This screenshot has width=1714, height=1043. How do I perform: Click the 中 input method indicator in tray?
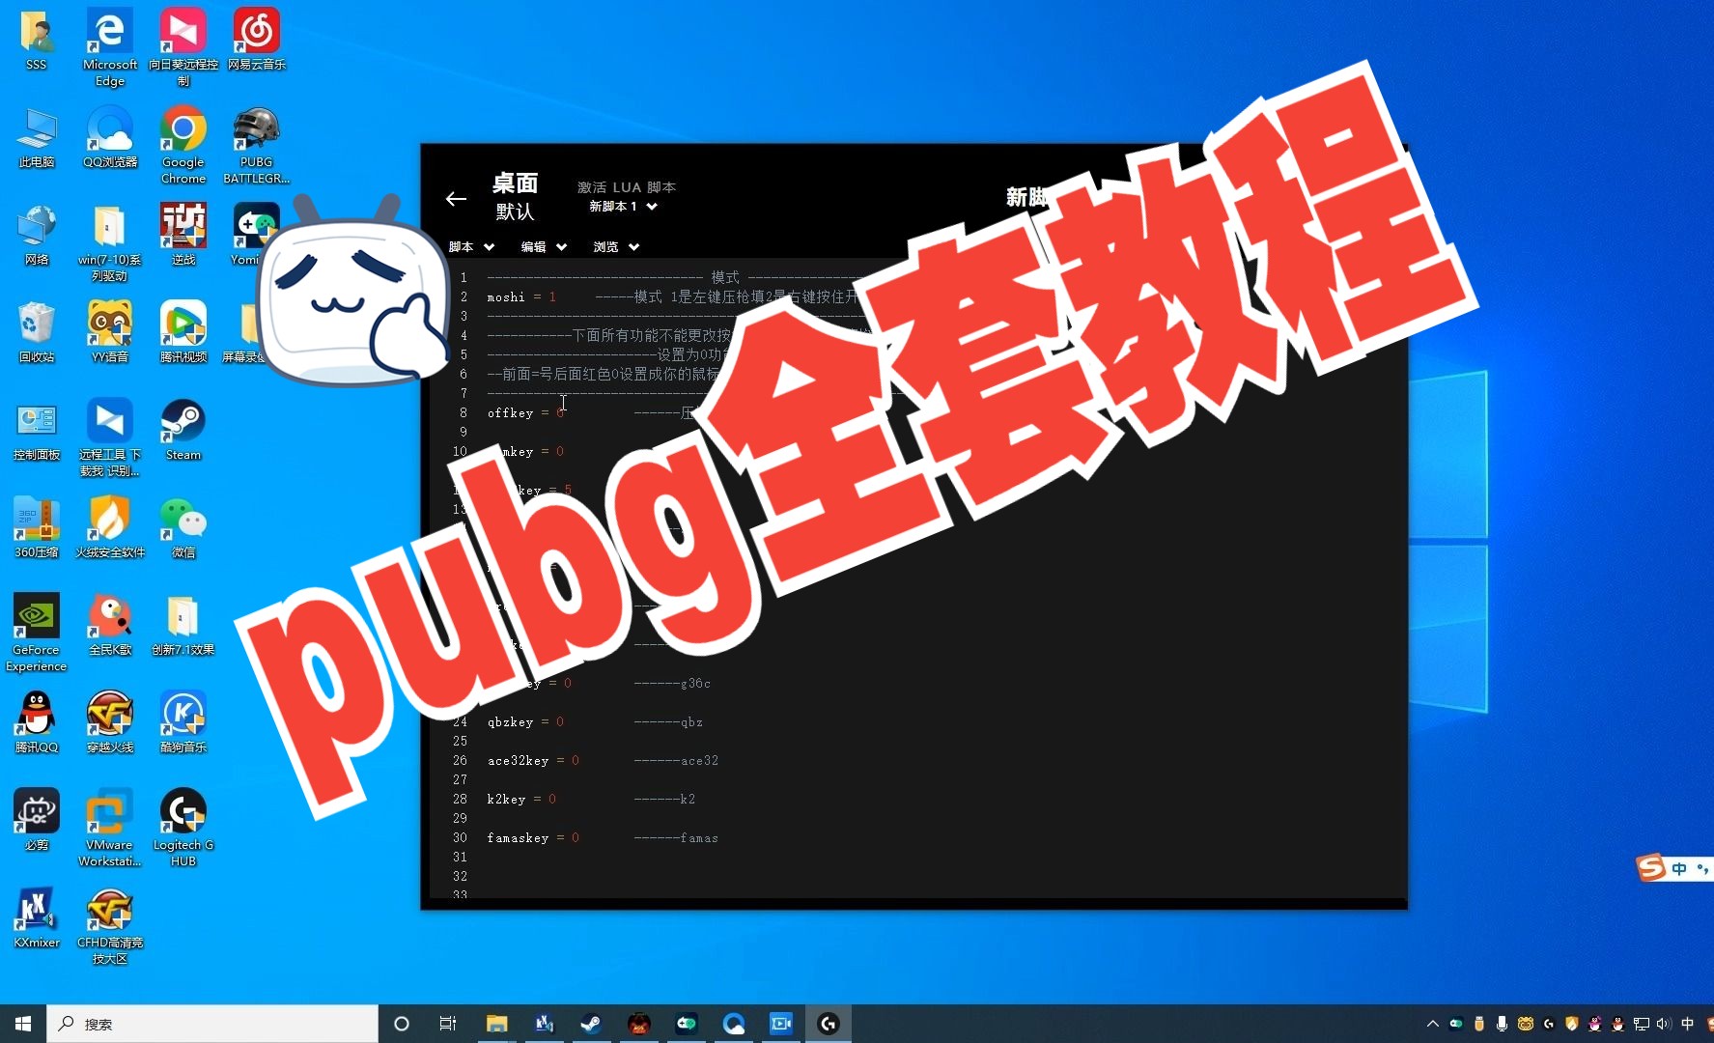pos(1687,1024)
